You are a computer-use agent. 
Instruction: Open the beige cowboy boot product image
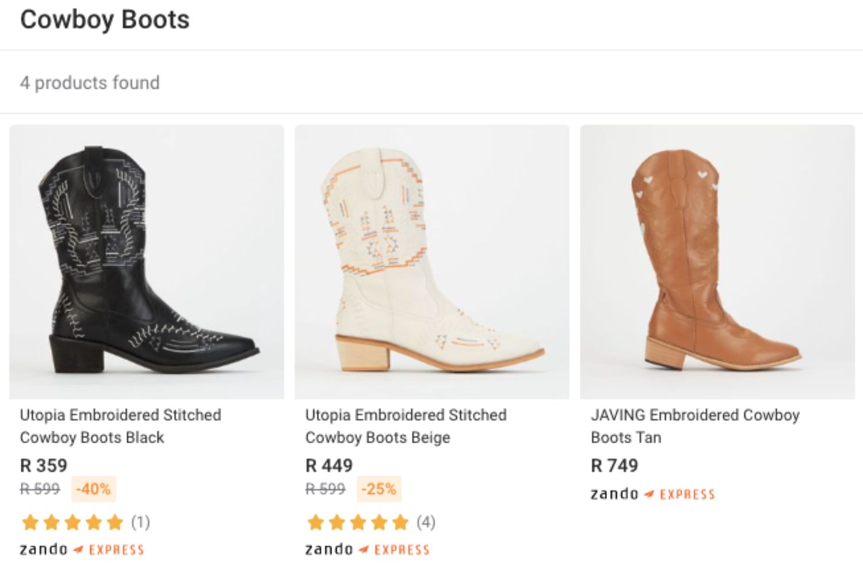tap(432, 262)
